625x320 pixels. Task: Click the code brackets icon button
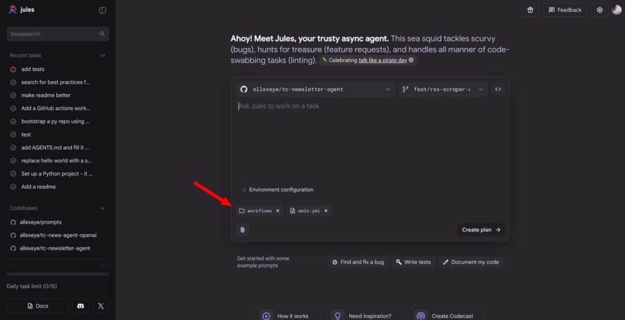point(498,89)
